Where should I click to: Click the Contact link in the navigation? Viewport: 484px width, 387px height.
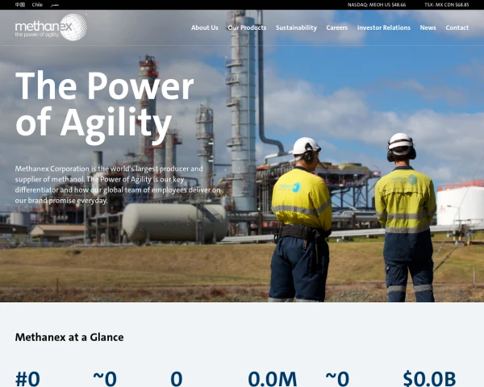[457, 27]
